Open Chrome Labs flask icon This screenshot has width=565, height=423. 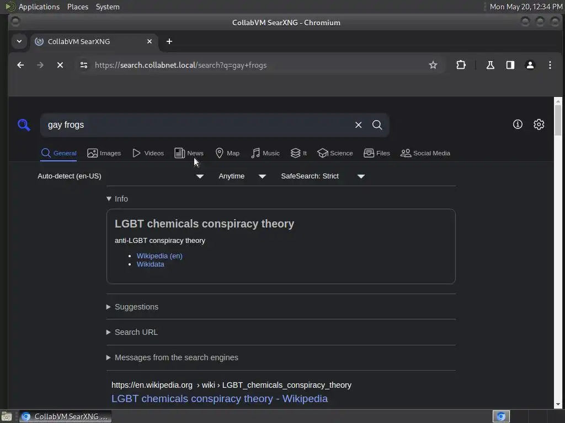pos(490,65)
